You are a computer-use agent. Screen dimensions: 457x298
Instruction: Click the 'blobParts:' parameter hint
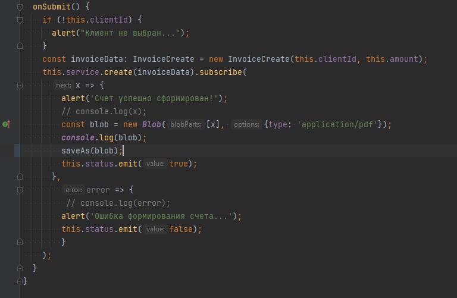pyautogui.click(x=186, y=124)
